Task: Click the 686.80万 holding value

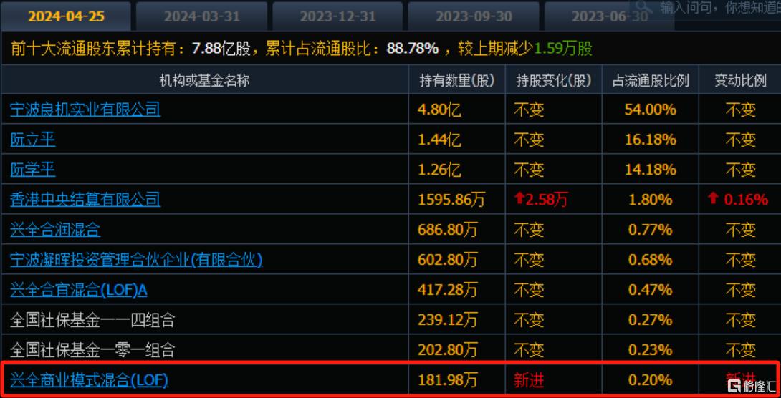Action: tap(448, 229)
